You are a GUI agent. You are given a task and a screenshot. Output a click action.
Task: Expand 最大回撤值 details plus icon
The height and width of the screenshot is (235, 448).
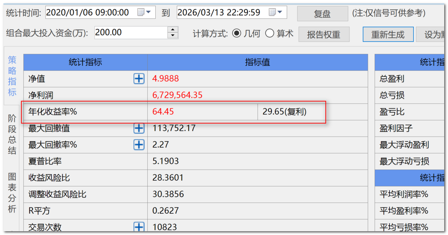[x=139, y=128]
